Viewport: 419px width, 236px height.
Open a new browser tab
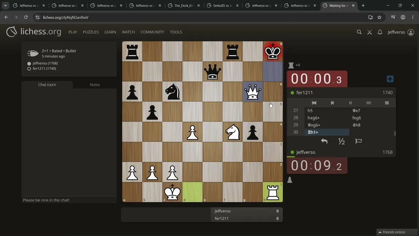363,6
